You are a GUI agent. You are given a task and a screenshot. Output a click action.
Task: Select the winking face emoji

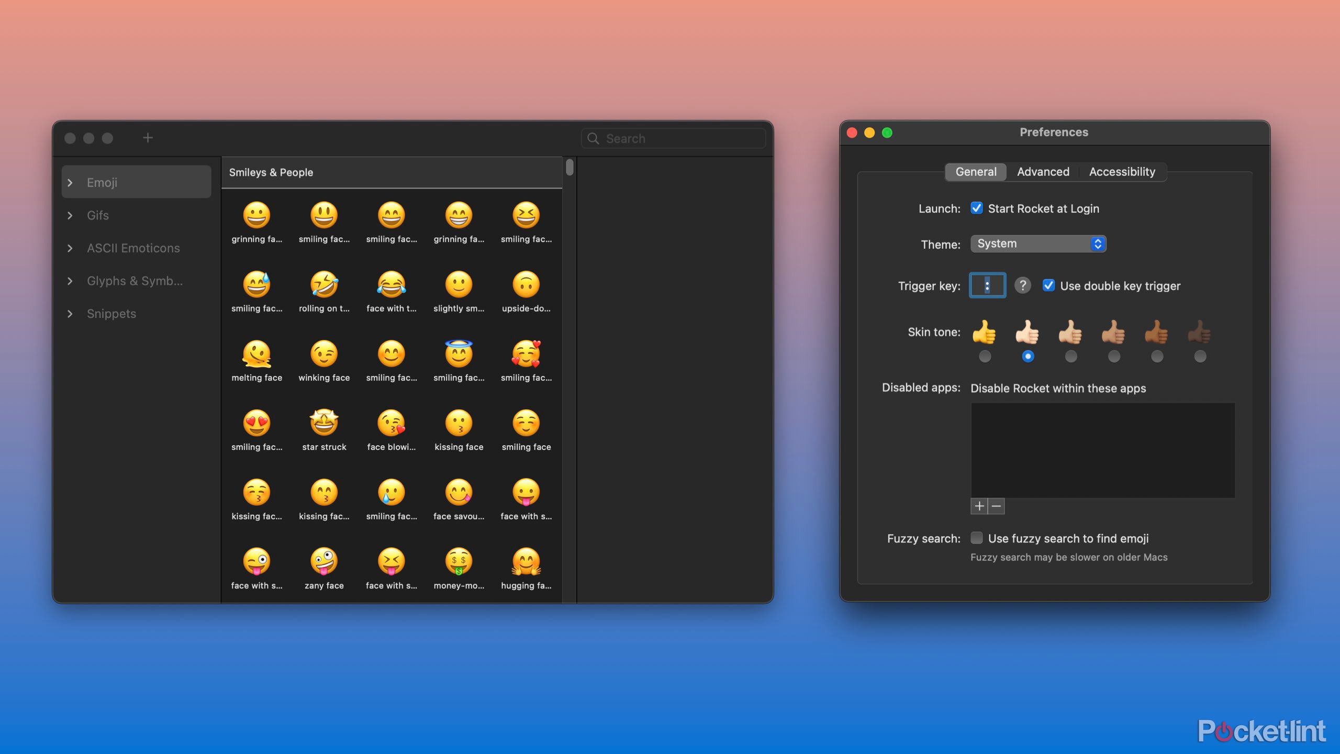pos(324,354)
